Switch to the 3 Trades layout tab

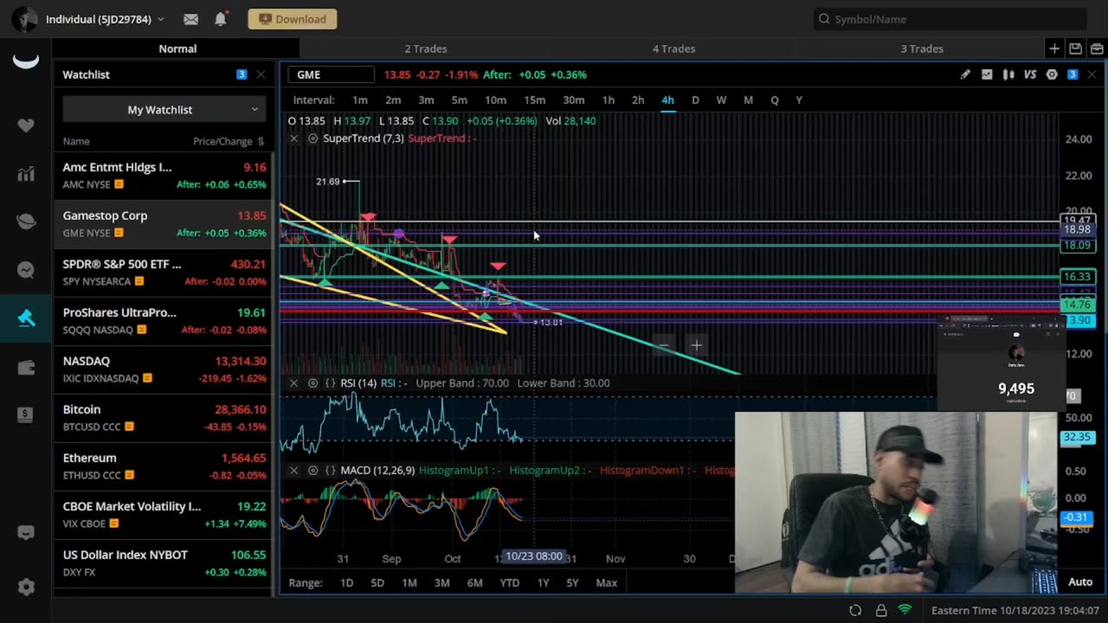(x=922, y=48)
